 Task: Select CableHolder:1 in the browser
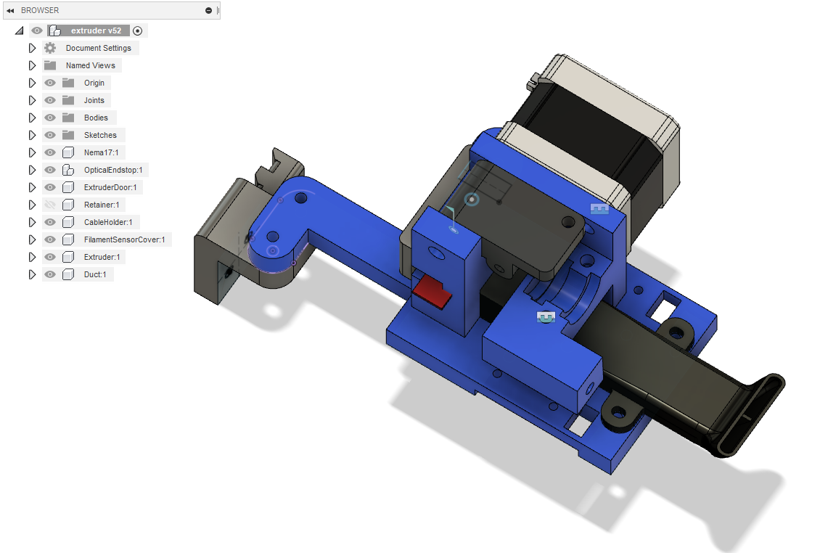pyautogui.click(x=107, y=222)
